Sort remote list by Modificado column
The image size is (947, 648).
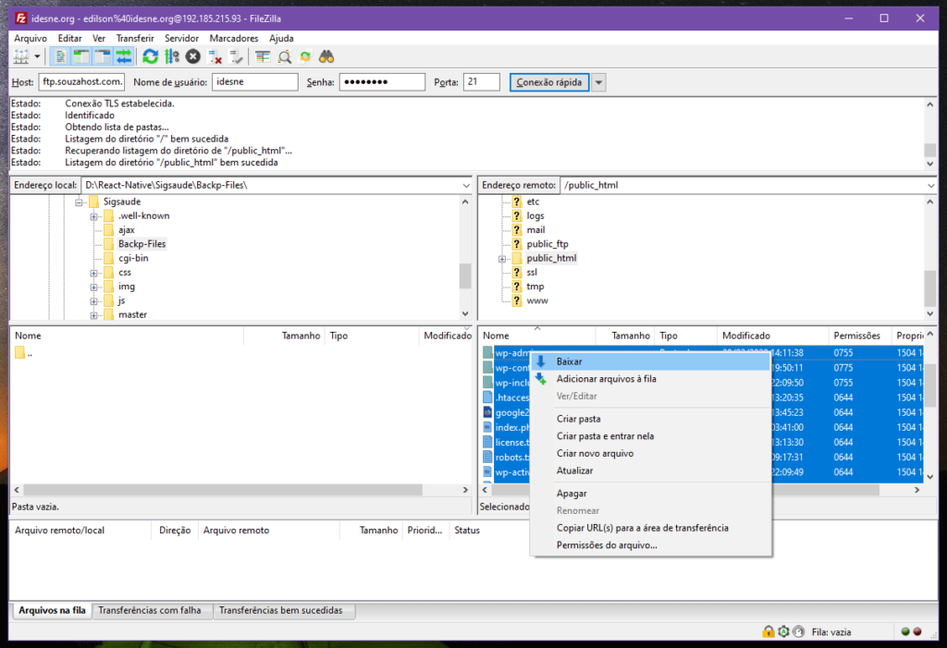[x=772, y=336]
